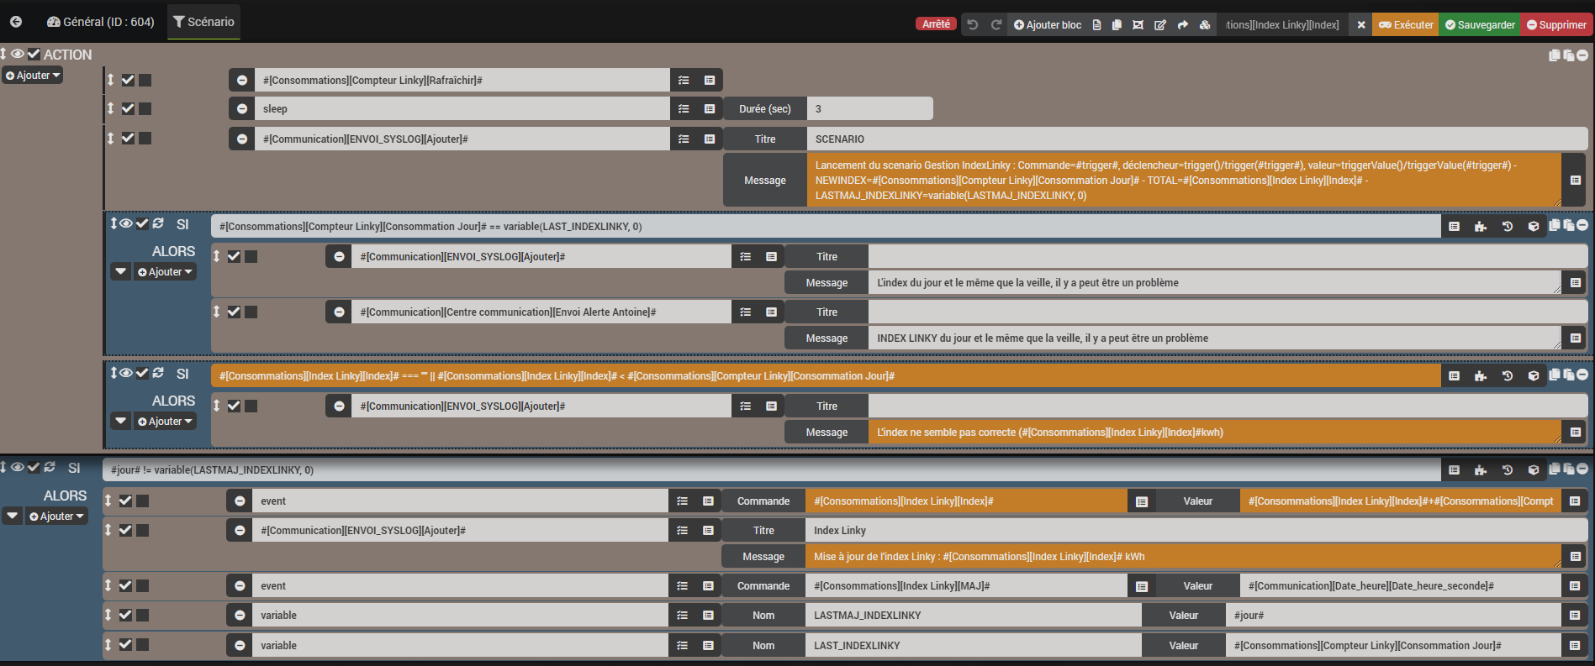Viewport: 1595px width, 666px height.
Task: Switch to the Scénario tab
Action: (x=203, y=22)
